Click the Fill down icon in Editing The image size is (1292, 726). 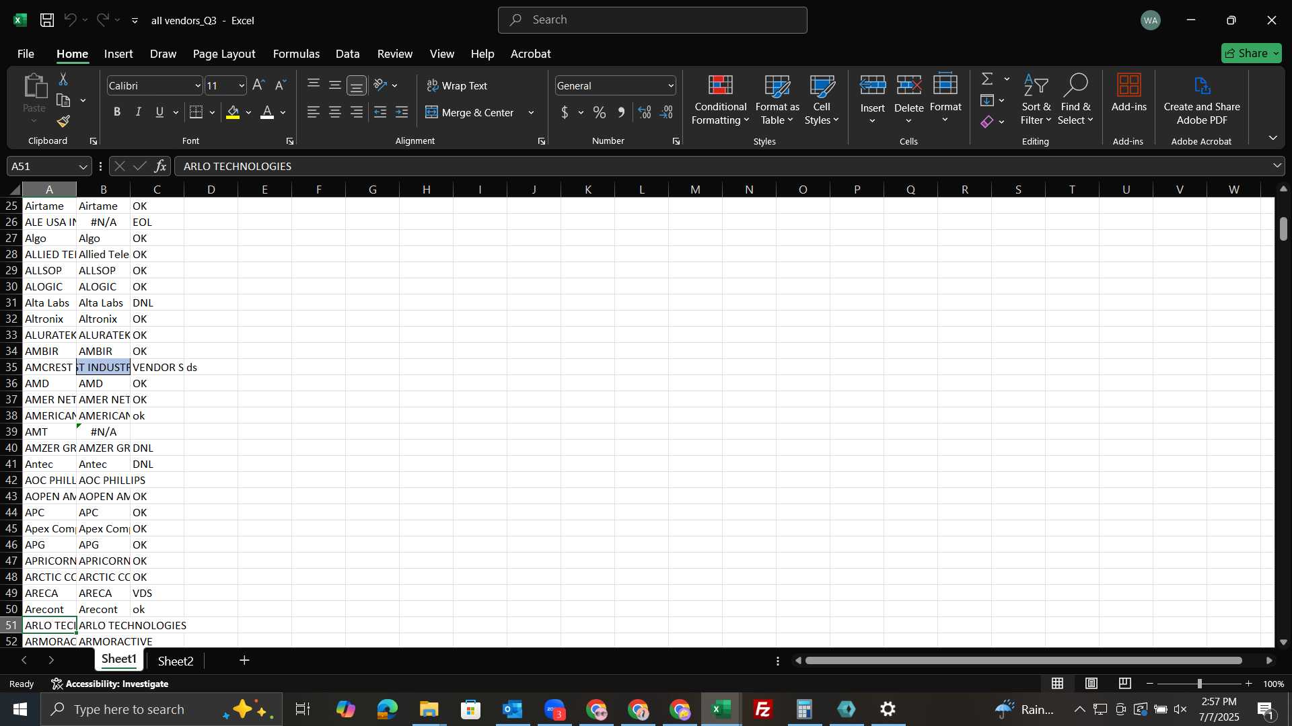987,101
